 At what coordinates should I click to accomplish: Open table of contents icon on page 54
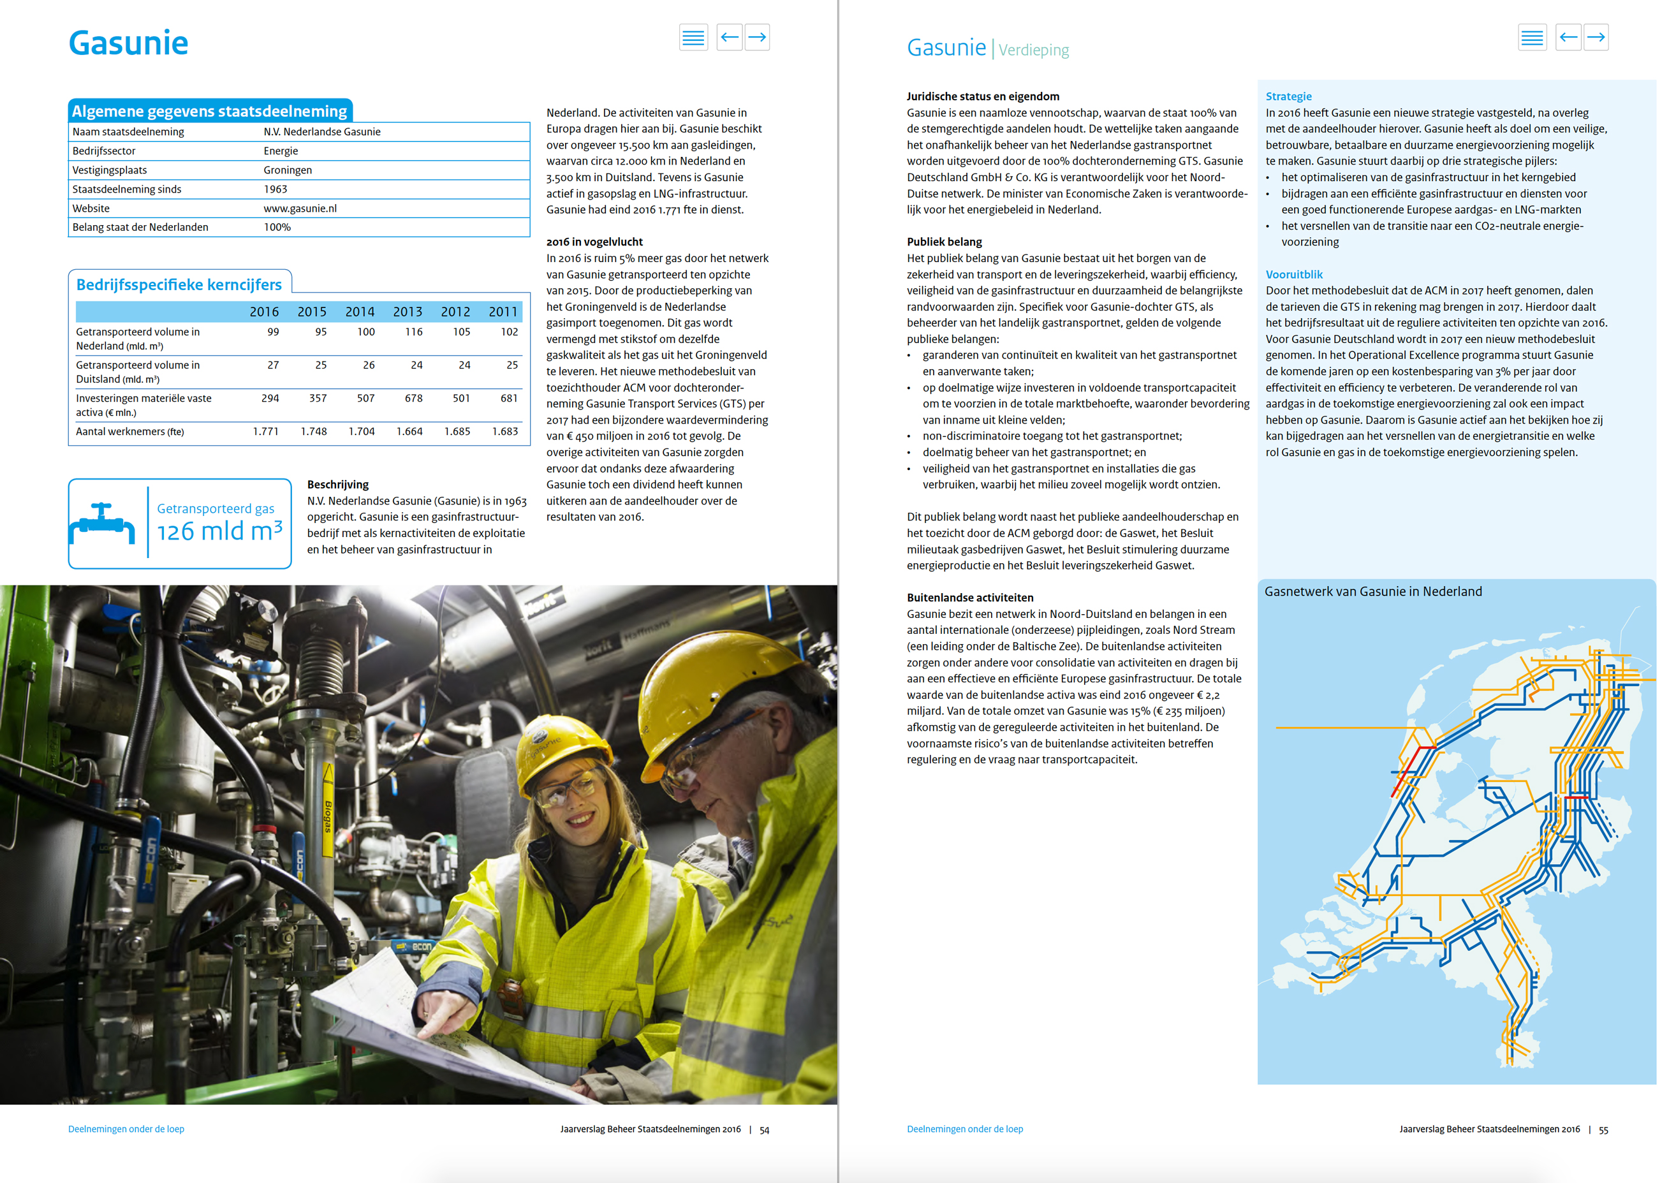point(693,37)
